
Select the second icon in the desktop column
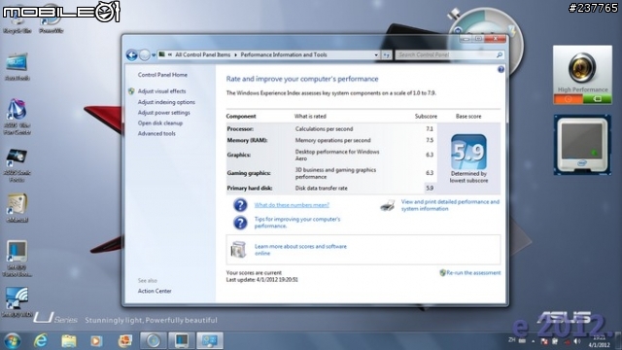(x=17, y=67)
